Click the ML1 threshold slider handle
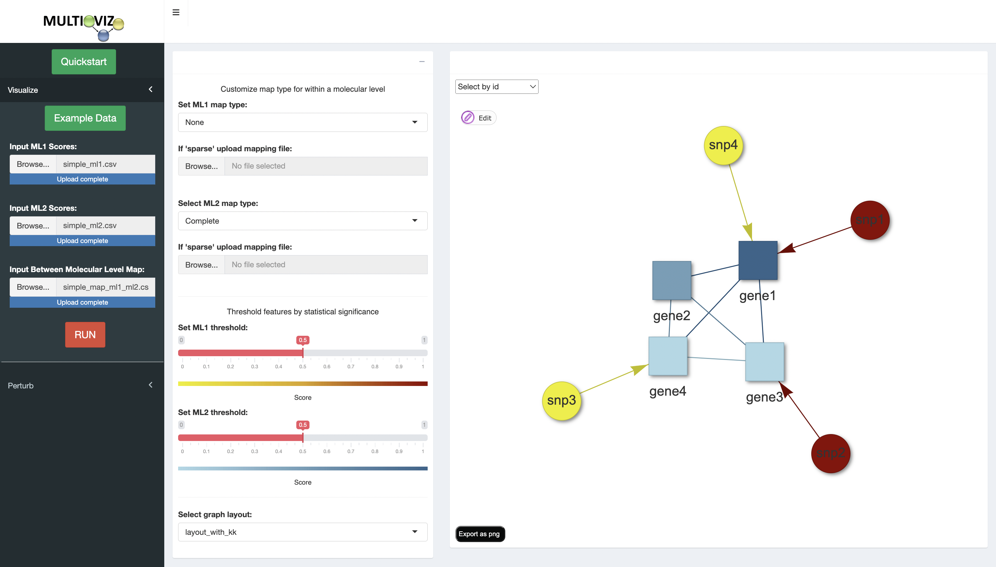The height and width of the screenshot is (567, 996). click(303, 353)
